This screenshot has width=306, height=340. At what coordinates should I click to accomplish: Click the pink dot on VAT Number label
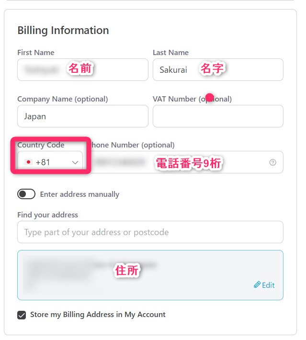point(209,97)
